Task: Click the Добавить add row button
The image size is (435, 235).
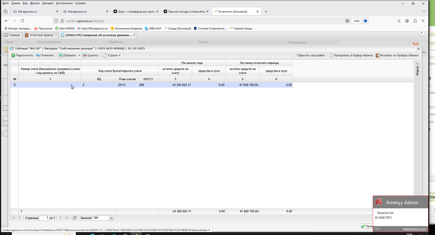Action: pos(67,55)
